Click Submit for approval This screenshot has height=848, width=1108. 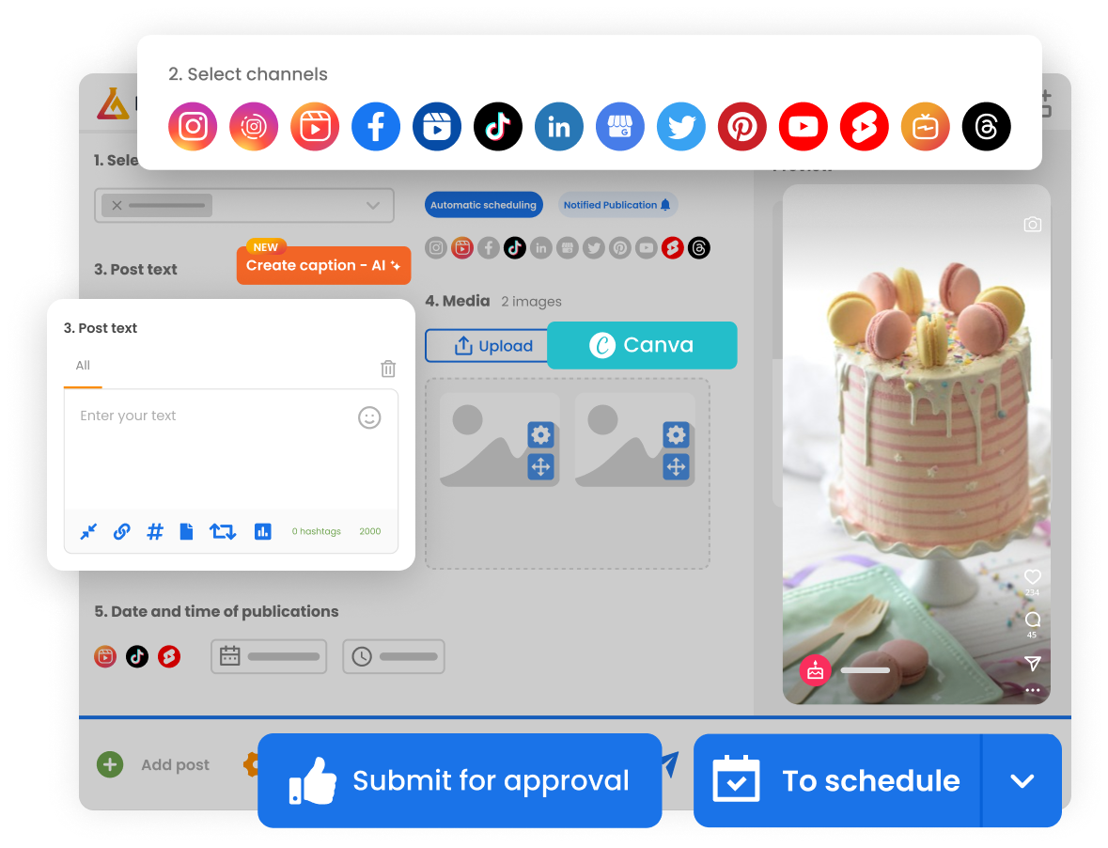tap(460, 780)
